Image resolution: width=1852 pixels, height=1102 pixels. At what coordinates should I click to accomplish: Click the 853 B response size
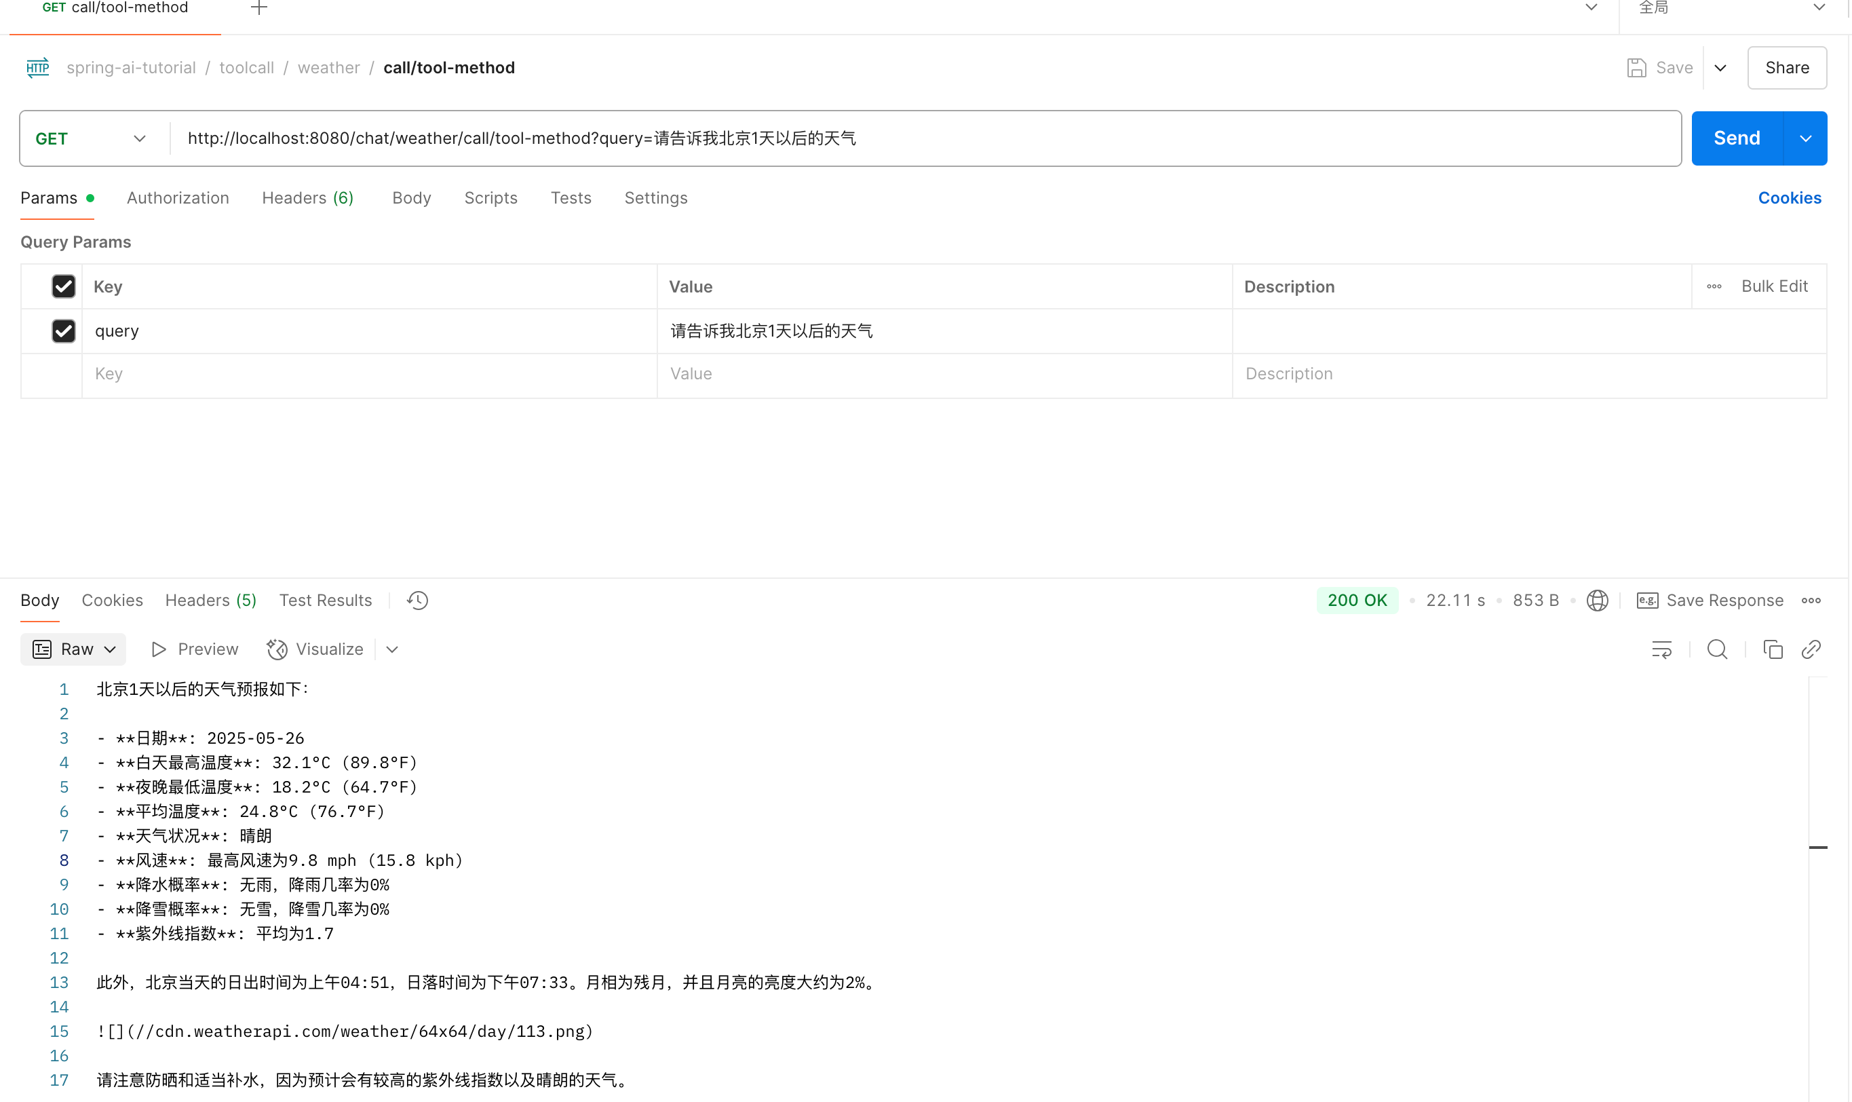click(1536, 600)
